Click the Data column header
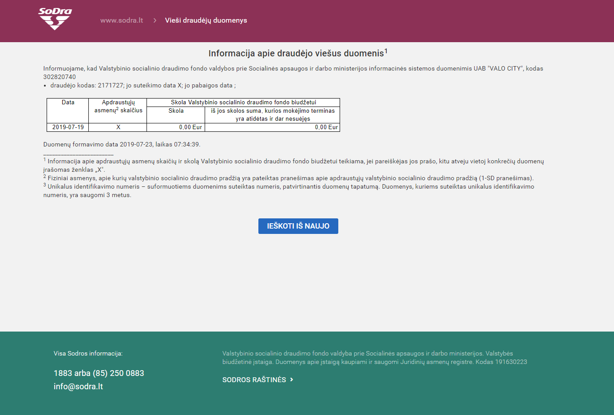Image resolution: width=614 pixels, height=415 pixels. (x=68, y=103)
